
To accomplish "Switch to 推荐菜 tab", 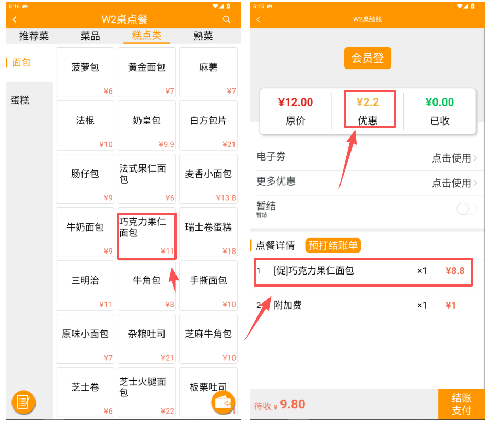I will pos(34,36).
